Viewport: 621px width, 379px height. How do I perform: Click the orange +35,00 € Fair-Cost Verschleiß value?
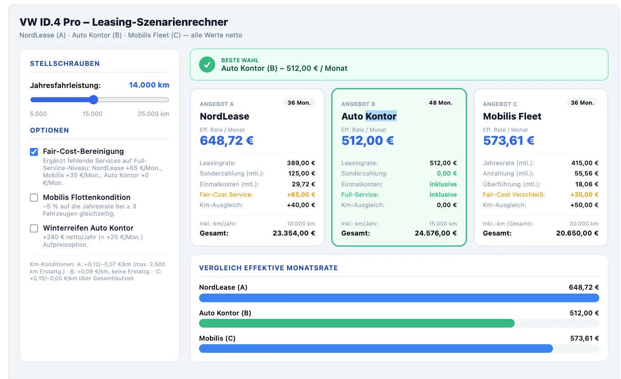click(x=584, y=195)
